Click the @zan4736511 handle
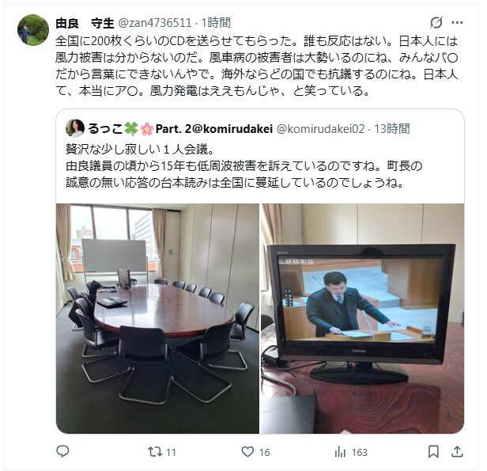Image resolution: width=487 pixels, height=471 pixels. pyautogui.click(x=155, y=23)
